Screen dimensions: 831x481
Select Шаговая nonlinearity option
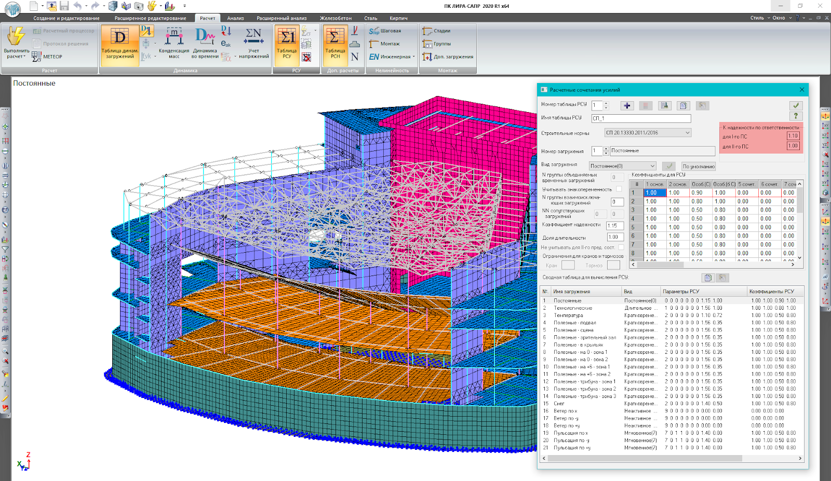tap(385, 31)
